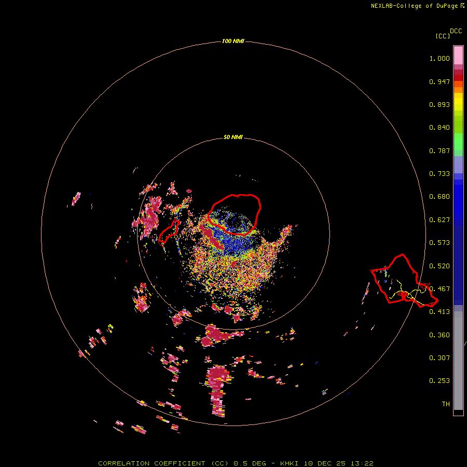Screen dimensions: 467x467
Task: Click the 0.573 legend value
Action: (x=439, y=243)
